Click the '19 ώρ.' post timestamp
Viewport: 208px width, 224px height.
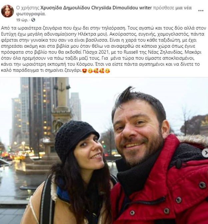pyautogui.click(x=22, y=20)
